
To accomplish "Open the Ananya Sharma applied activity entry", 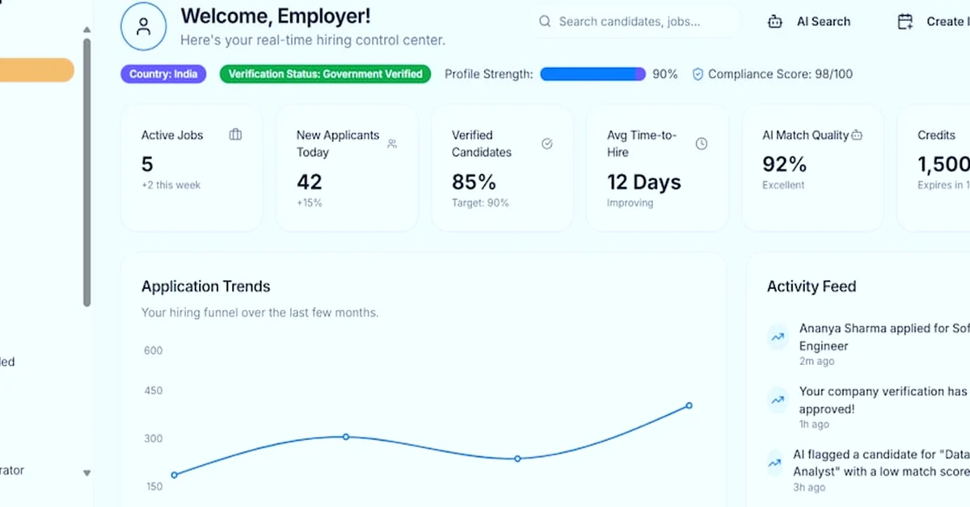I will pyautogui.click(x=868, y=345).
